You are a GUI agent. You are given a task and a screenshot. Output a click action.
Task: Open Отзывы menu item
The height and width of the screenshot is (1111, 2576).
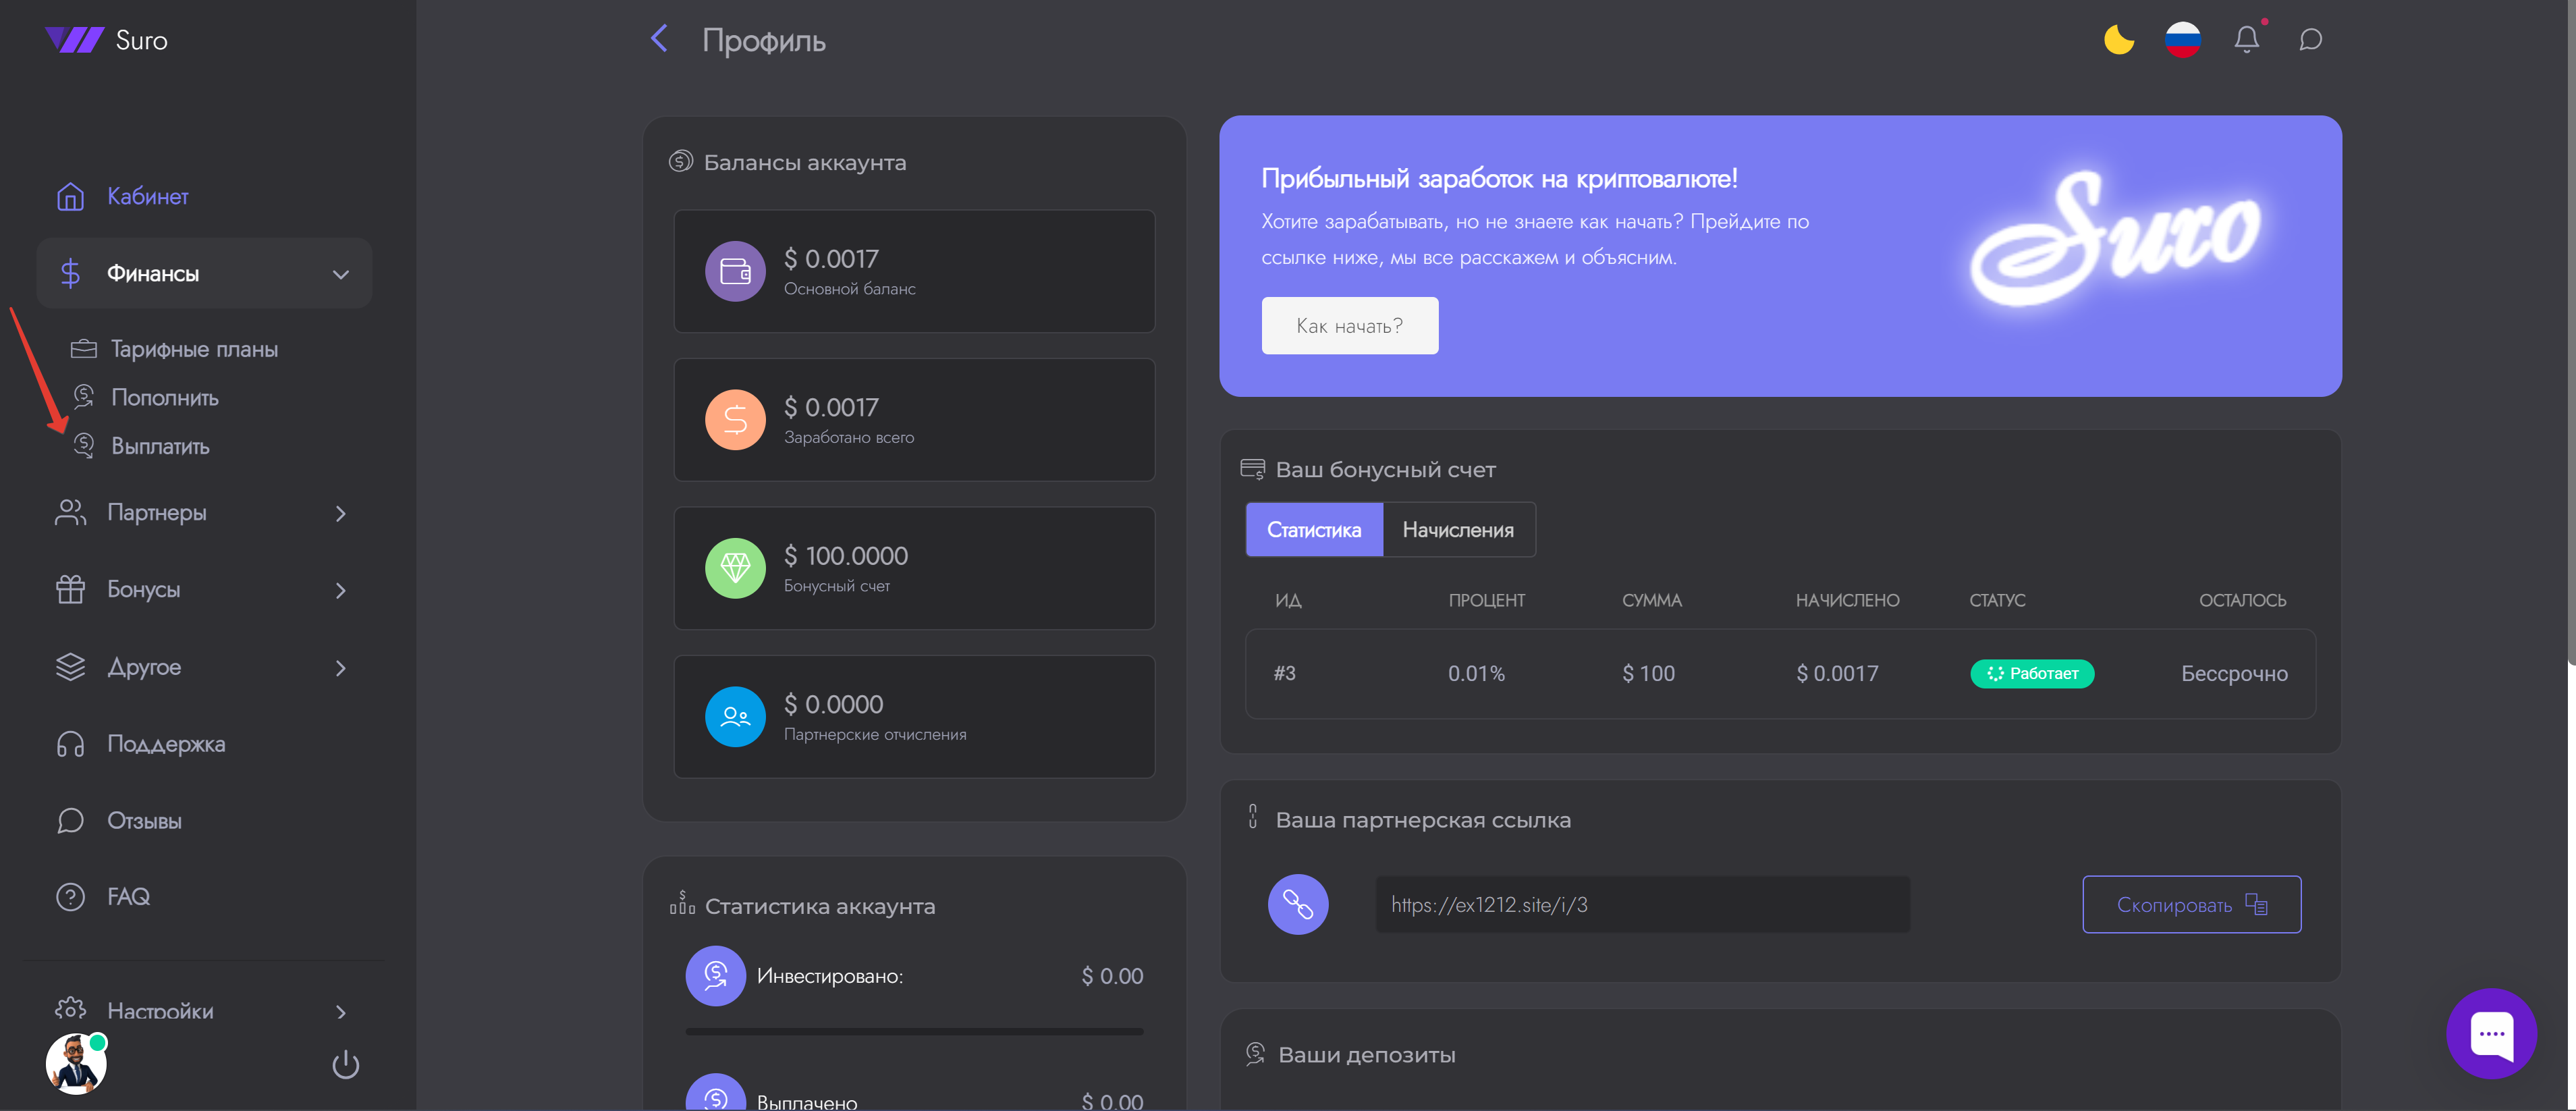pyautogui.click(x=144, y=821)
